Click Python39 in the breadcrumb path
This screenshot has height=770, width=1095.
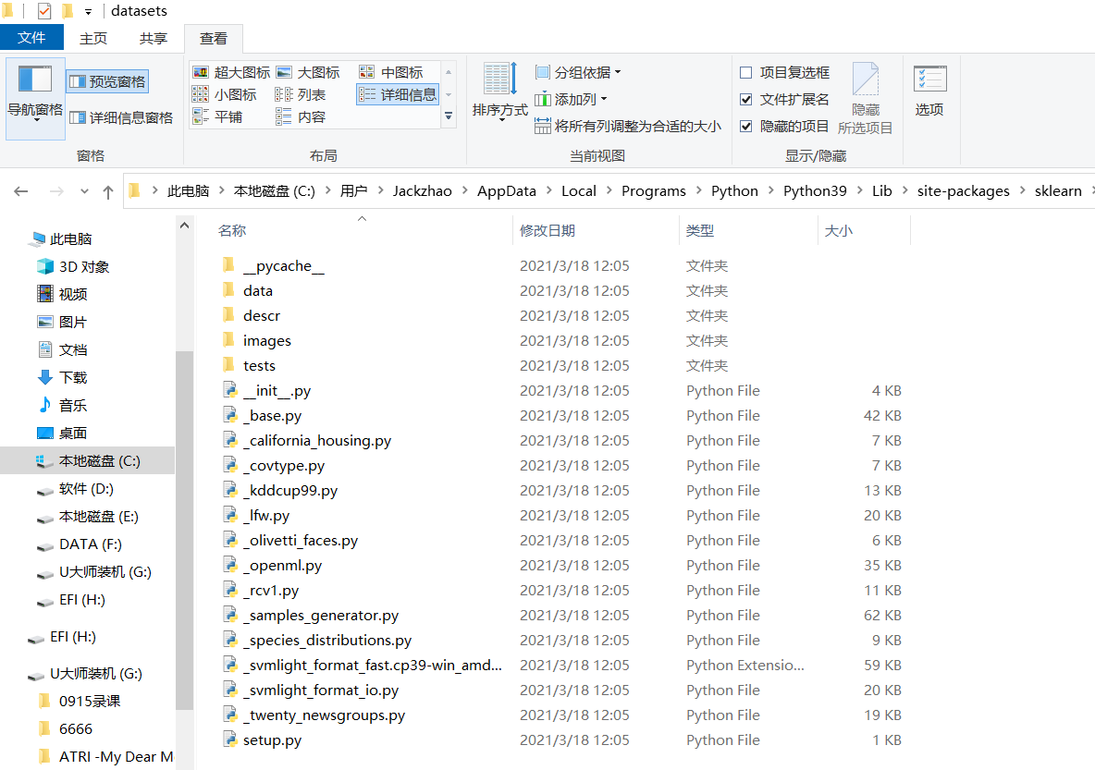coord(814,190)
